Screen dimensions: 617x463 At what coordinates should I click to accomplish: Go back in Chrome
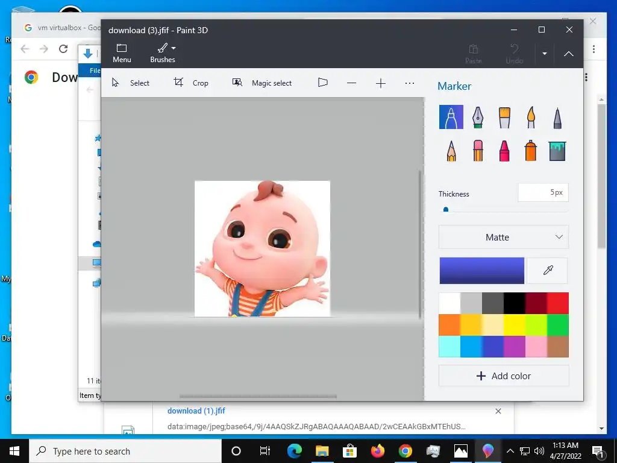25,49
